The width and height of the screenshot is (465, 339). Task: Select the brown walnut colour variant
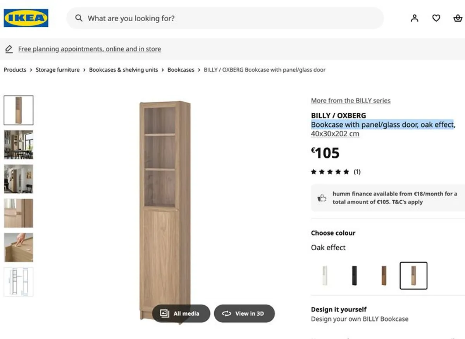pyautogui.click(x=383, y=275)
